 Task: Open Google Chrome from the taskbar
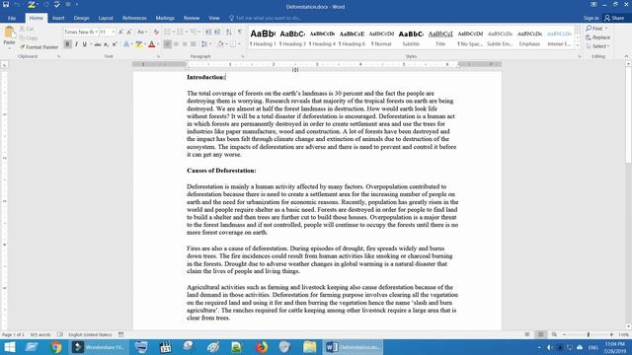pyautogui.click(x=56, y=347)
